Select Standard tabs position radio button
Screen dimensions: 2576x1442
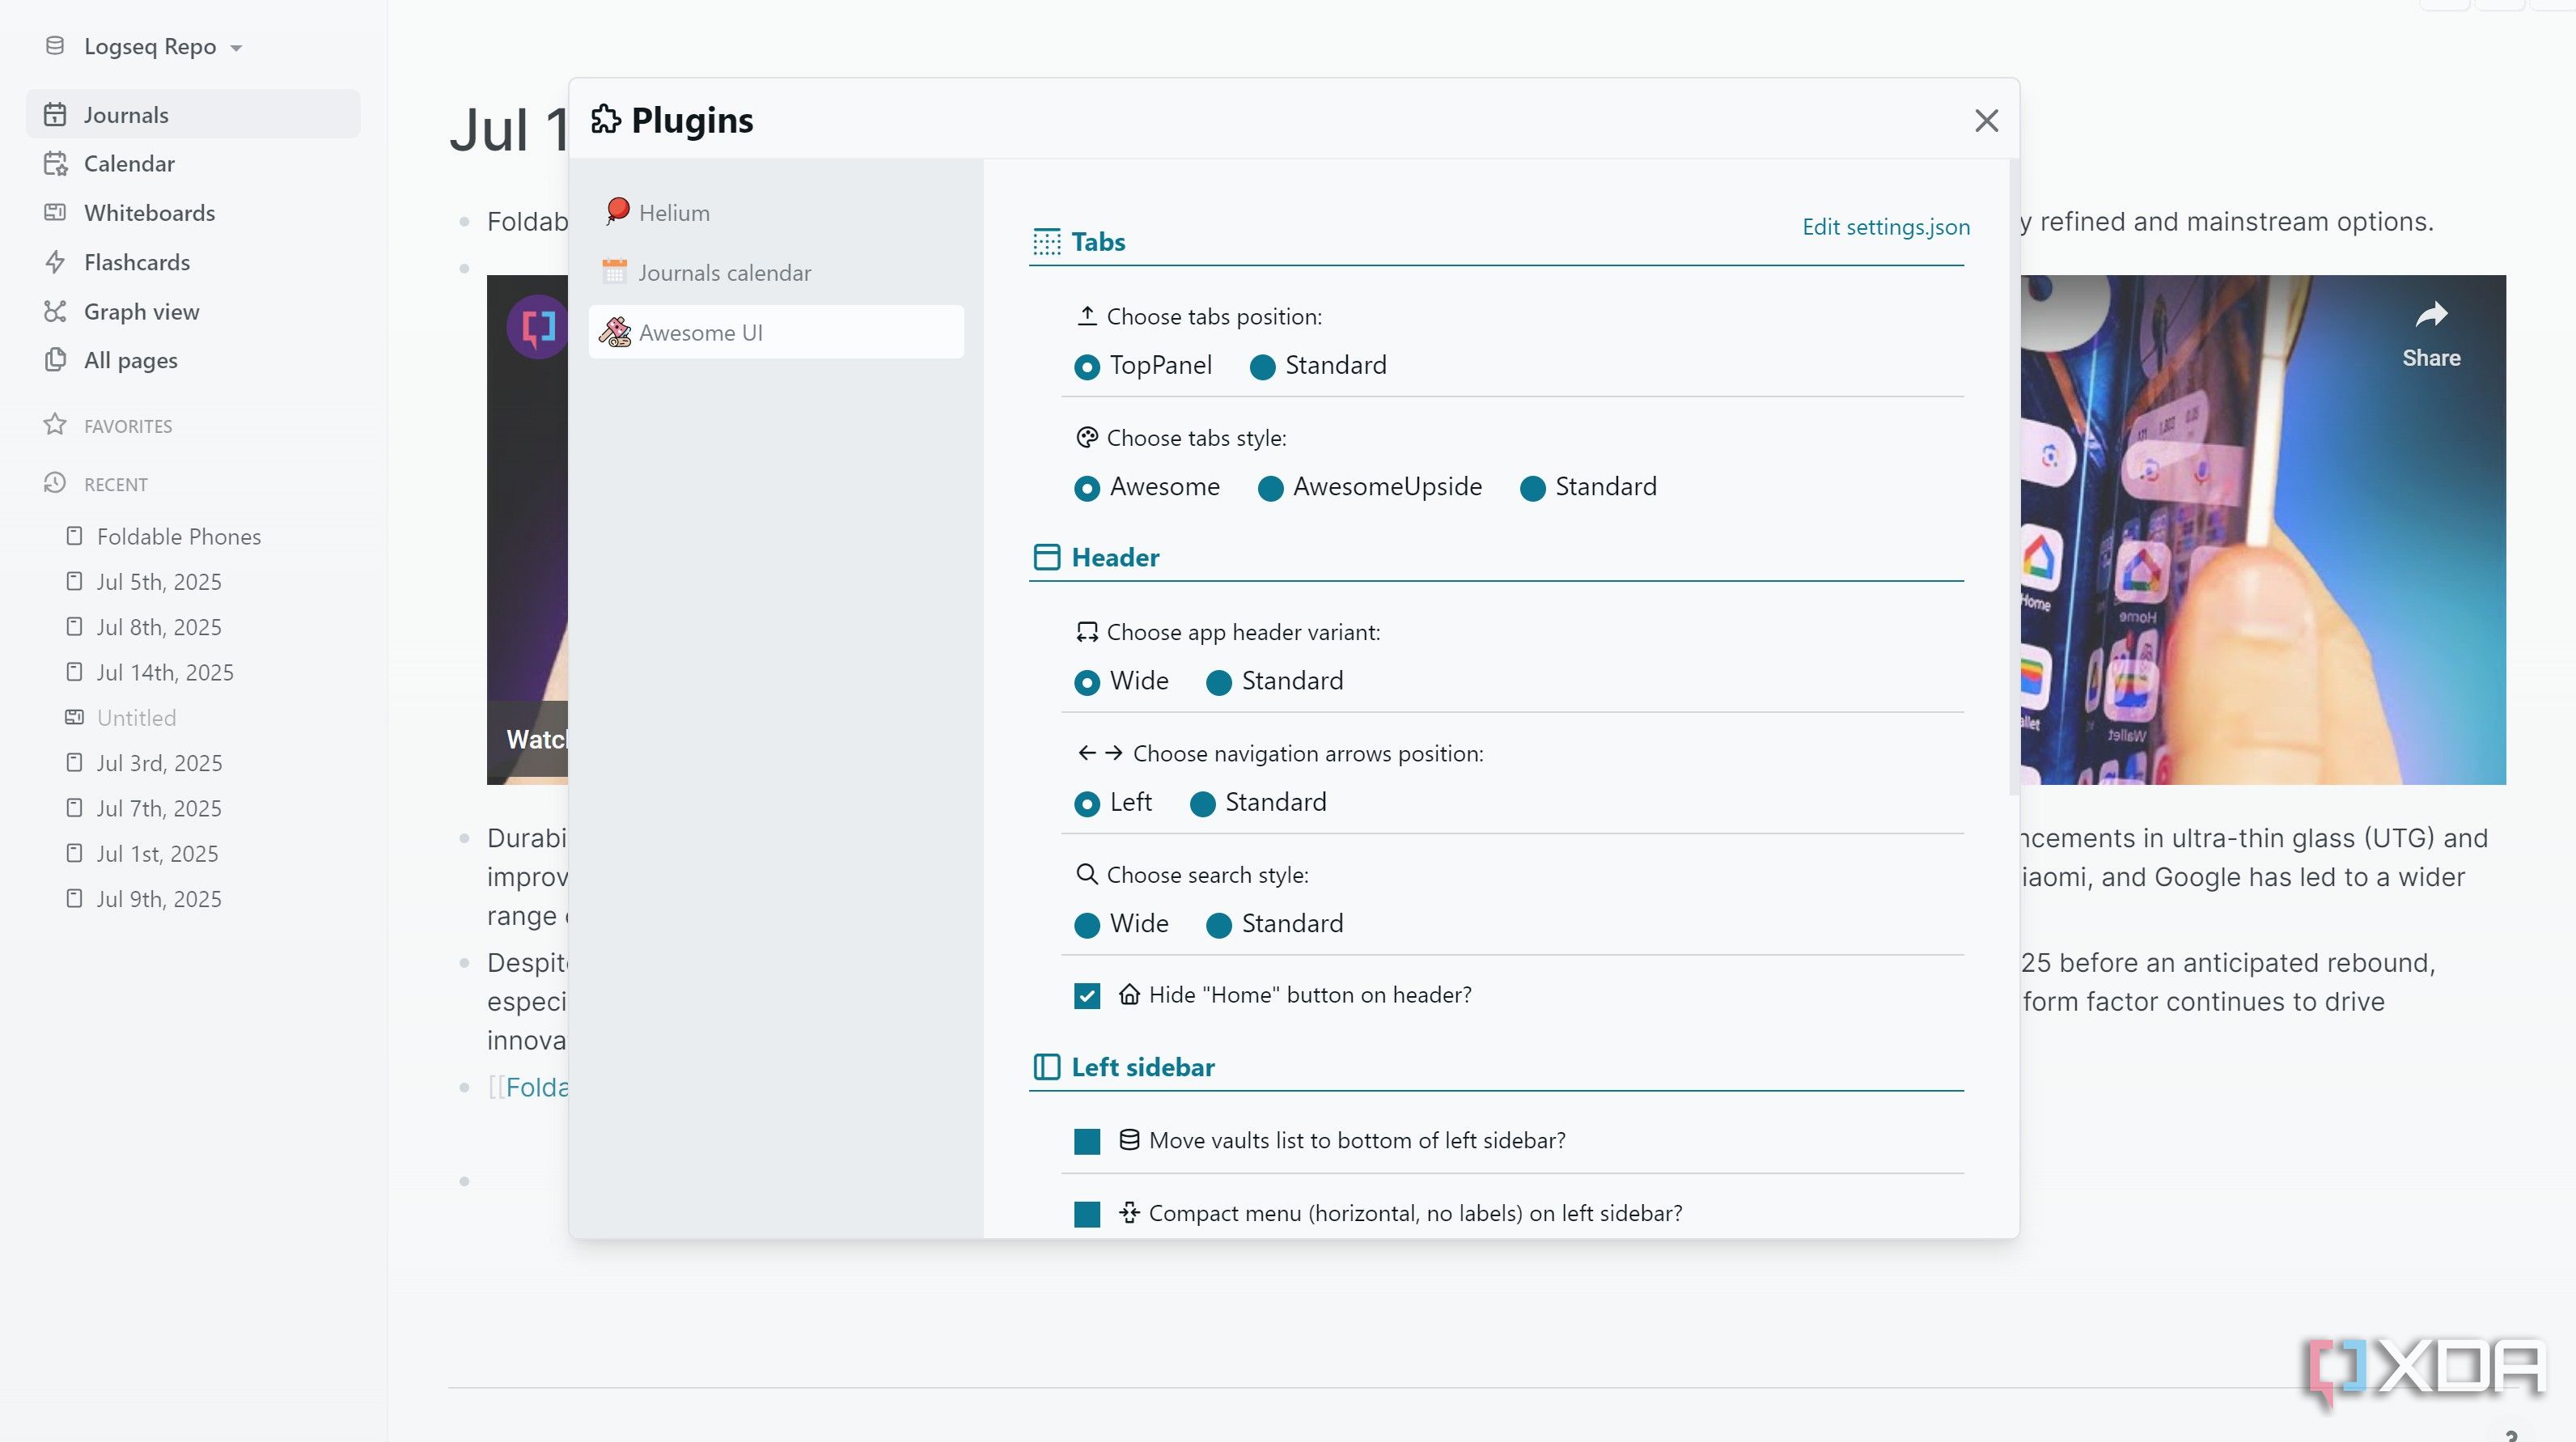pyautogui.click(x=1262, y=367)
